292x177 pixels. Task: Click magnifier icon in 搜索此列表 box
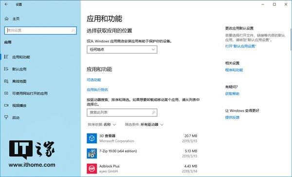pos(154,113)
